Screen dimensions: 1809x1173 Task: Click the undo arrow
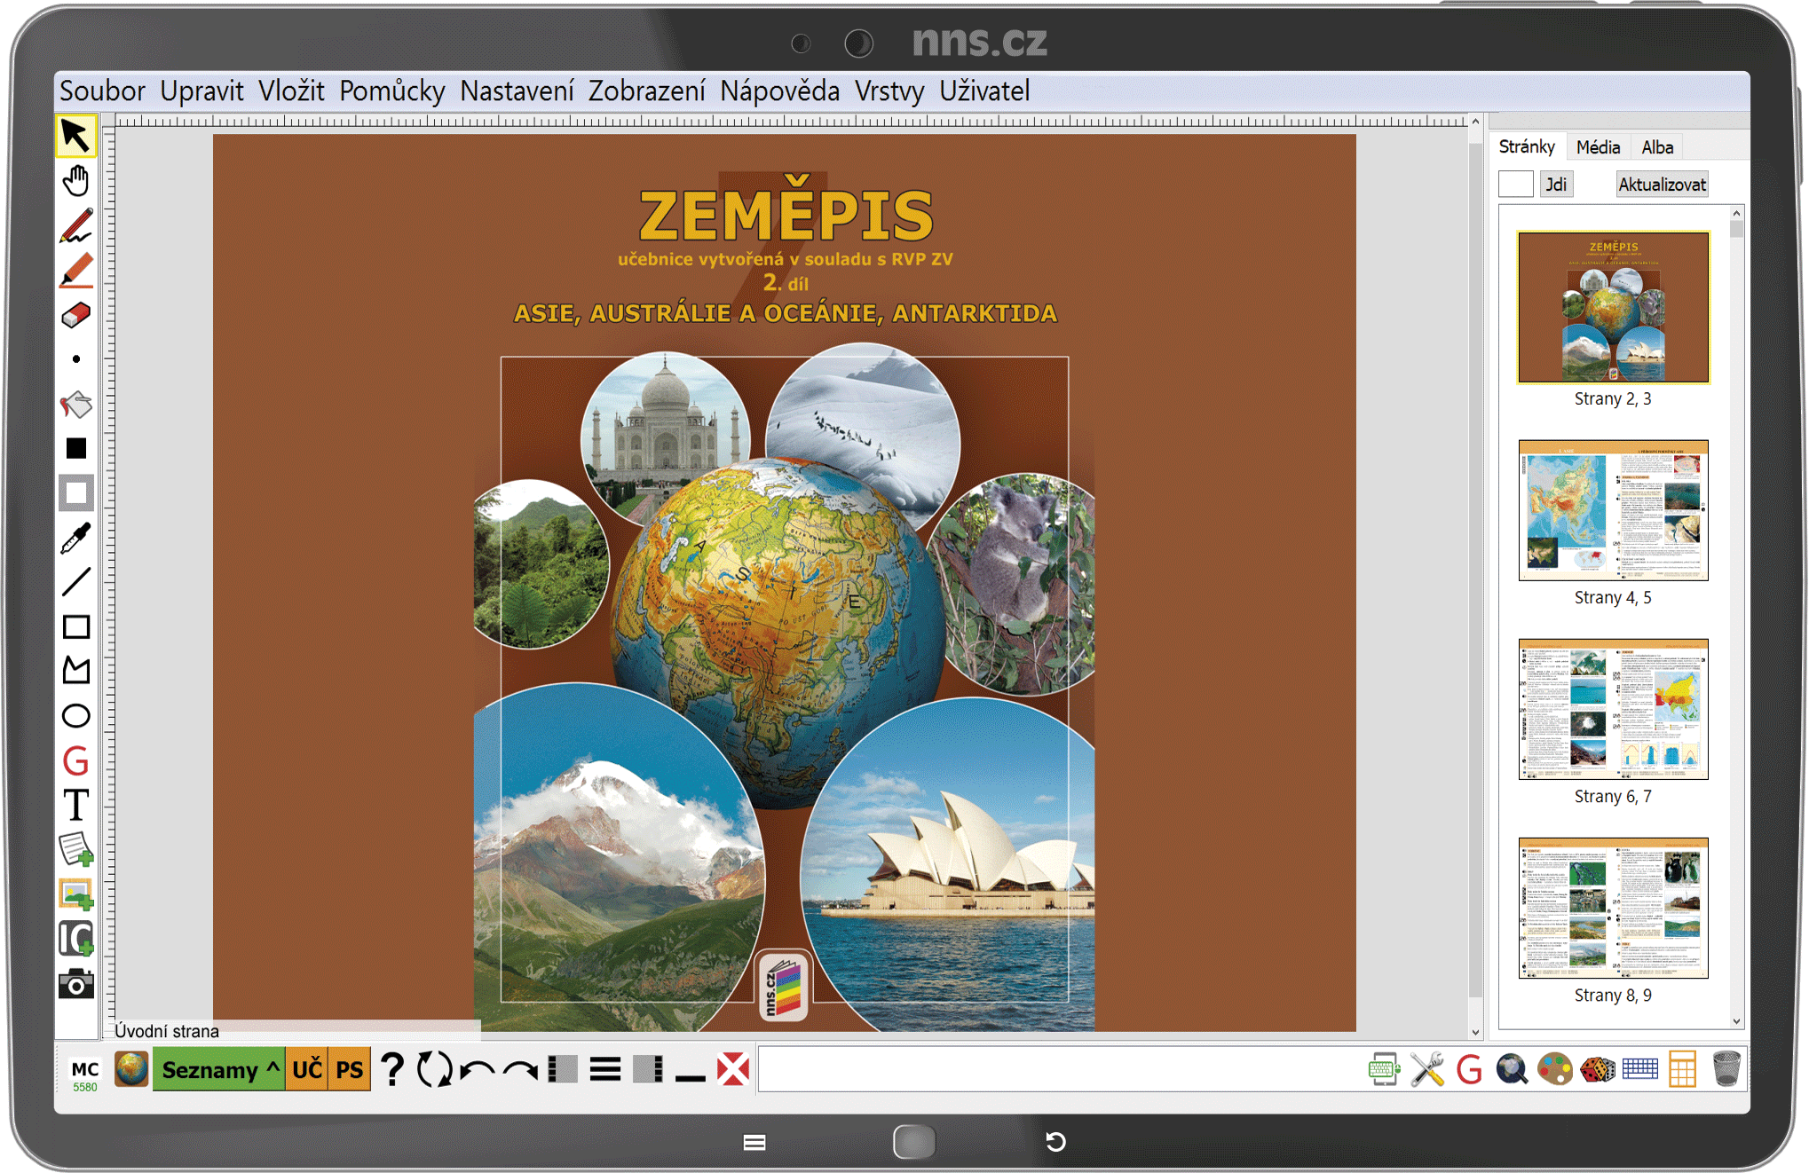(x=478, y=1070)
